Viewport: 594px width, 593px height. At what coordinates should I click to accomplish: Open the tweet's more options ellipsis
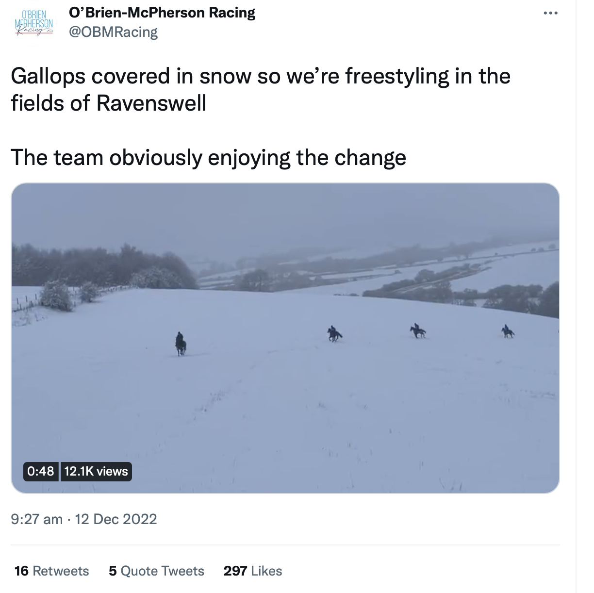click(x=550, y=13)
